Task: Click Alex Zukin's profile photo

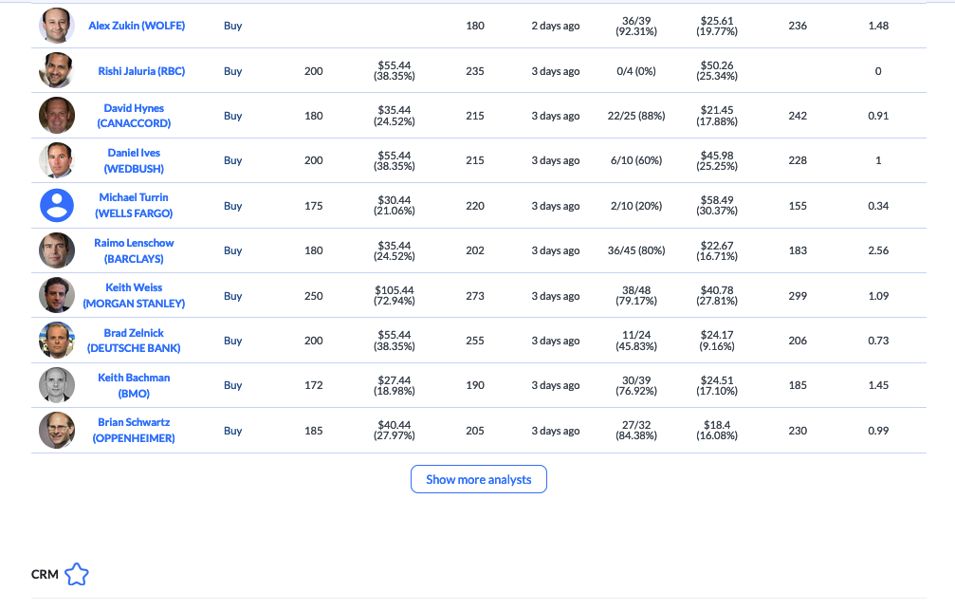Action: click(x=57, y=26)
